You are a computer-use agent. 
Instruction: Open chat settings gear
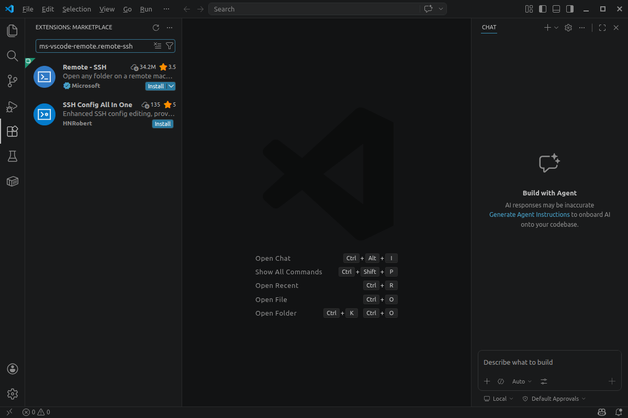coord(568,28)
